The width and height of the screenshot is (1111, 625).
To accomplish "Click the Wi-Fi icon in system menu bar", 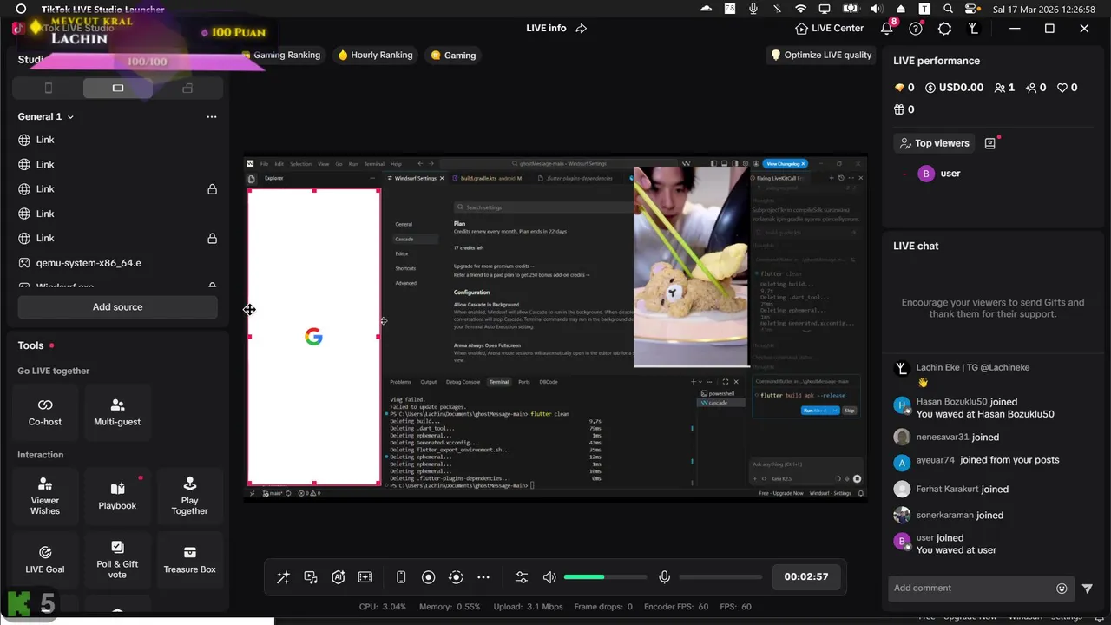I will [x=800, y=9].
